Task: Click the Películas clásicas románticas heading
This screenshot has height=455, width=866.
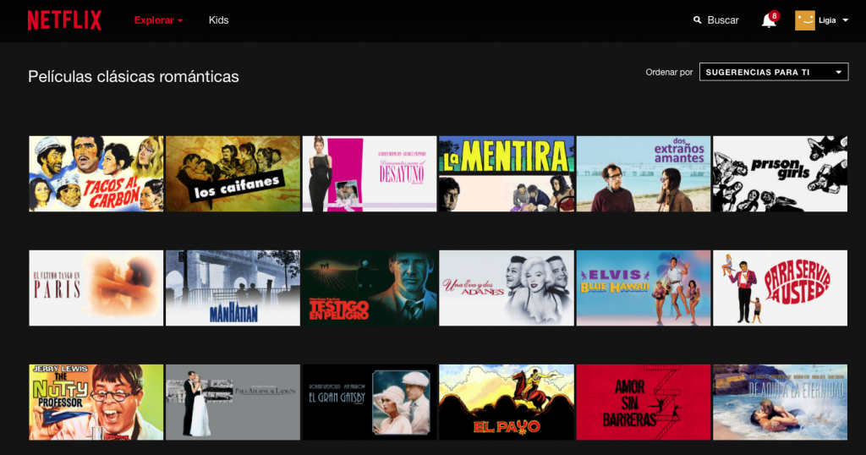Action: point(134,77)
